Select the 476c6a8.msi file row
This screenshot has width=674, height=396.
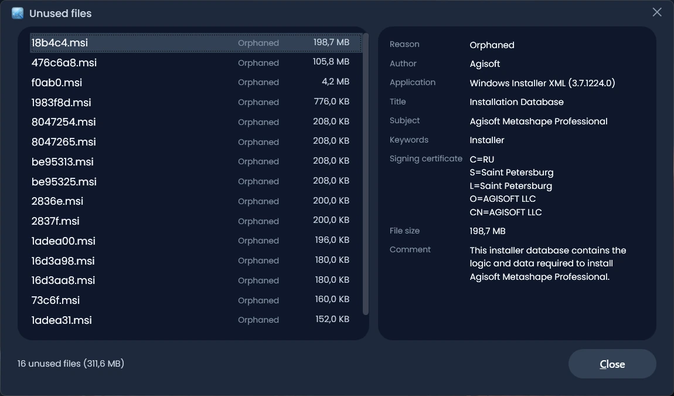(x=196, y=62)
